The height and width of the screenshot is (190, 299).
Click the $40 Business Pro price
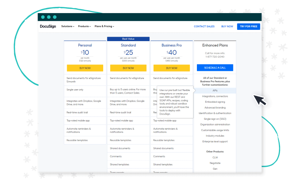(172, 52)
